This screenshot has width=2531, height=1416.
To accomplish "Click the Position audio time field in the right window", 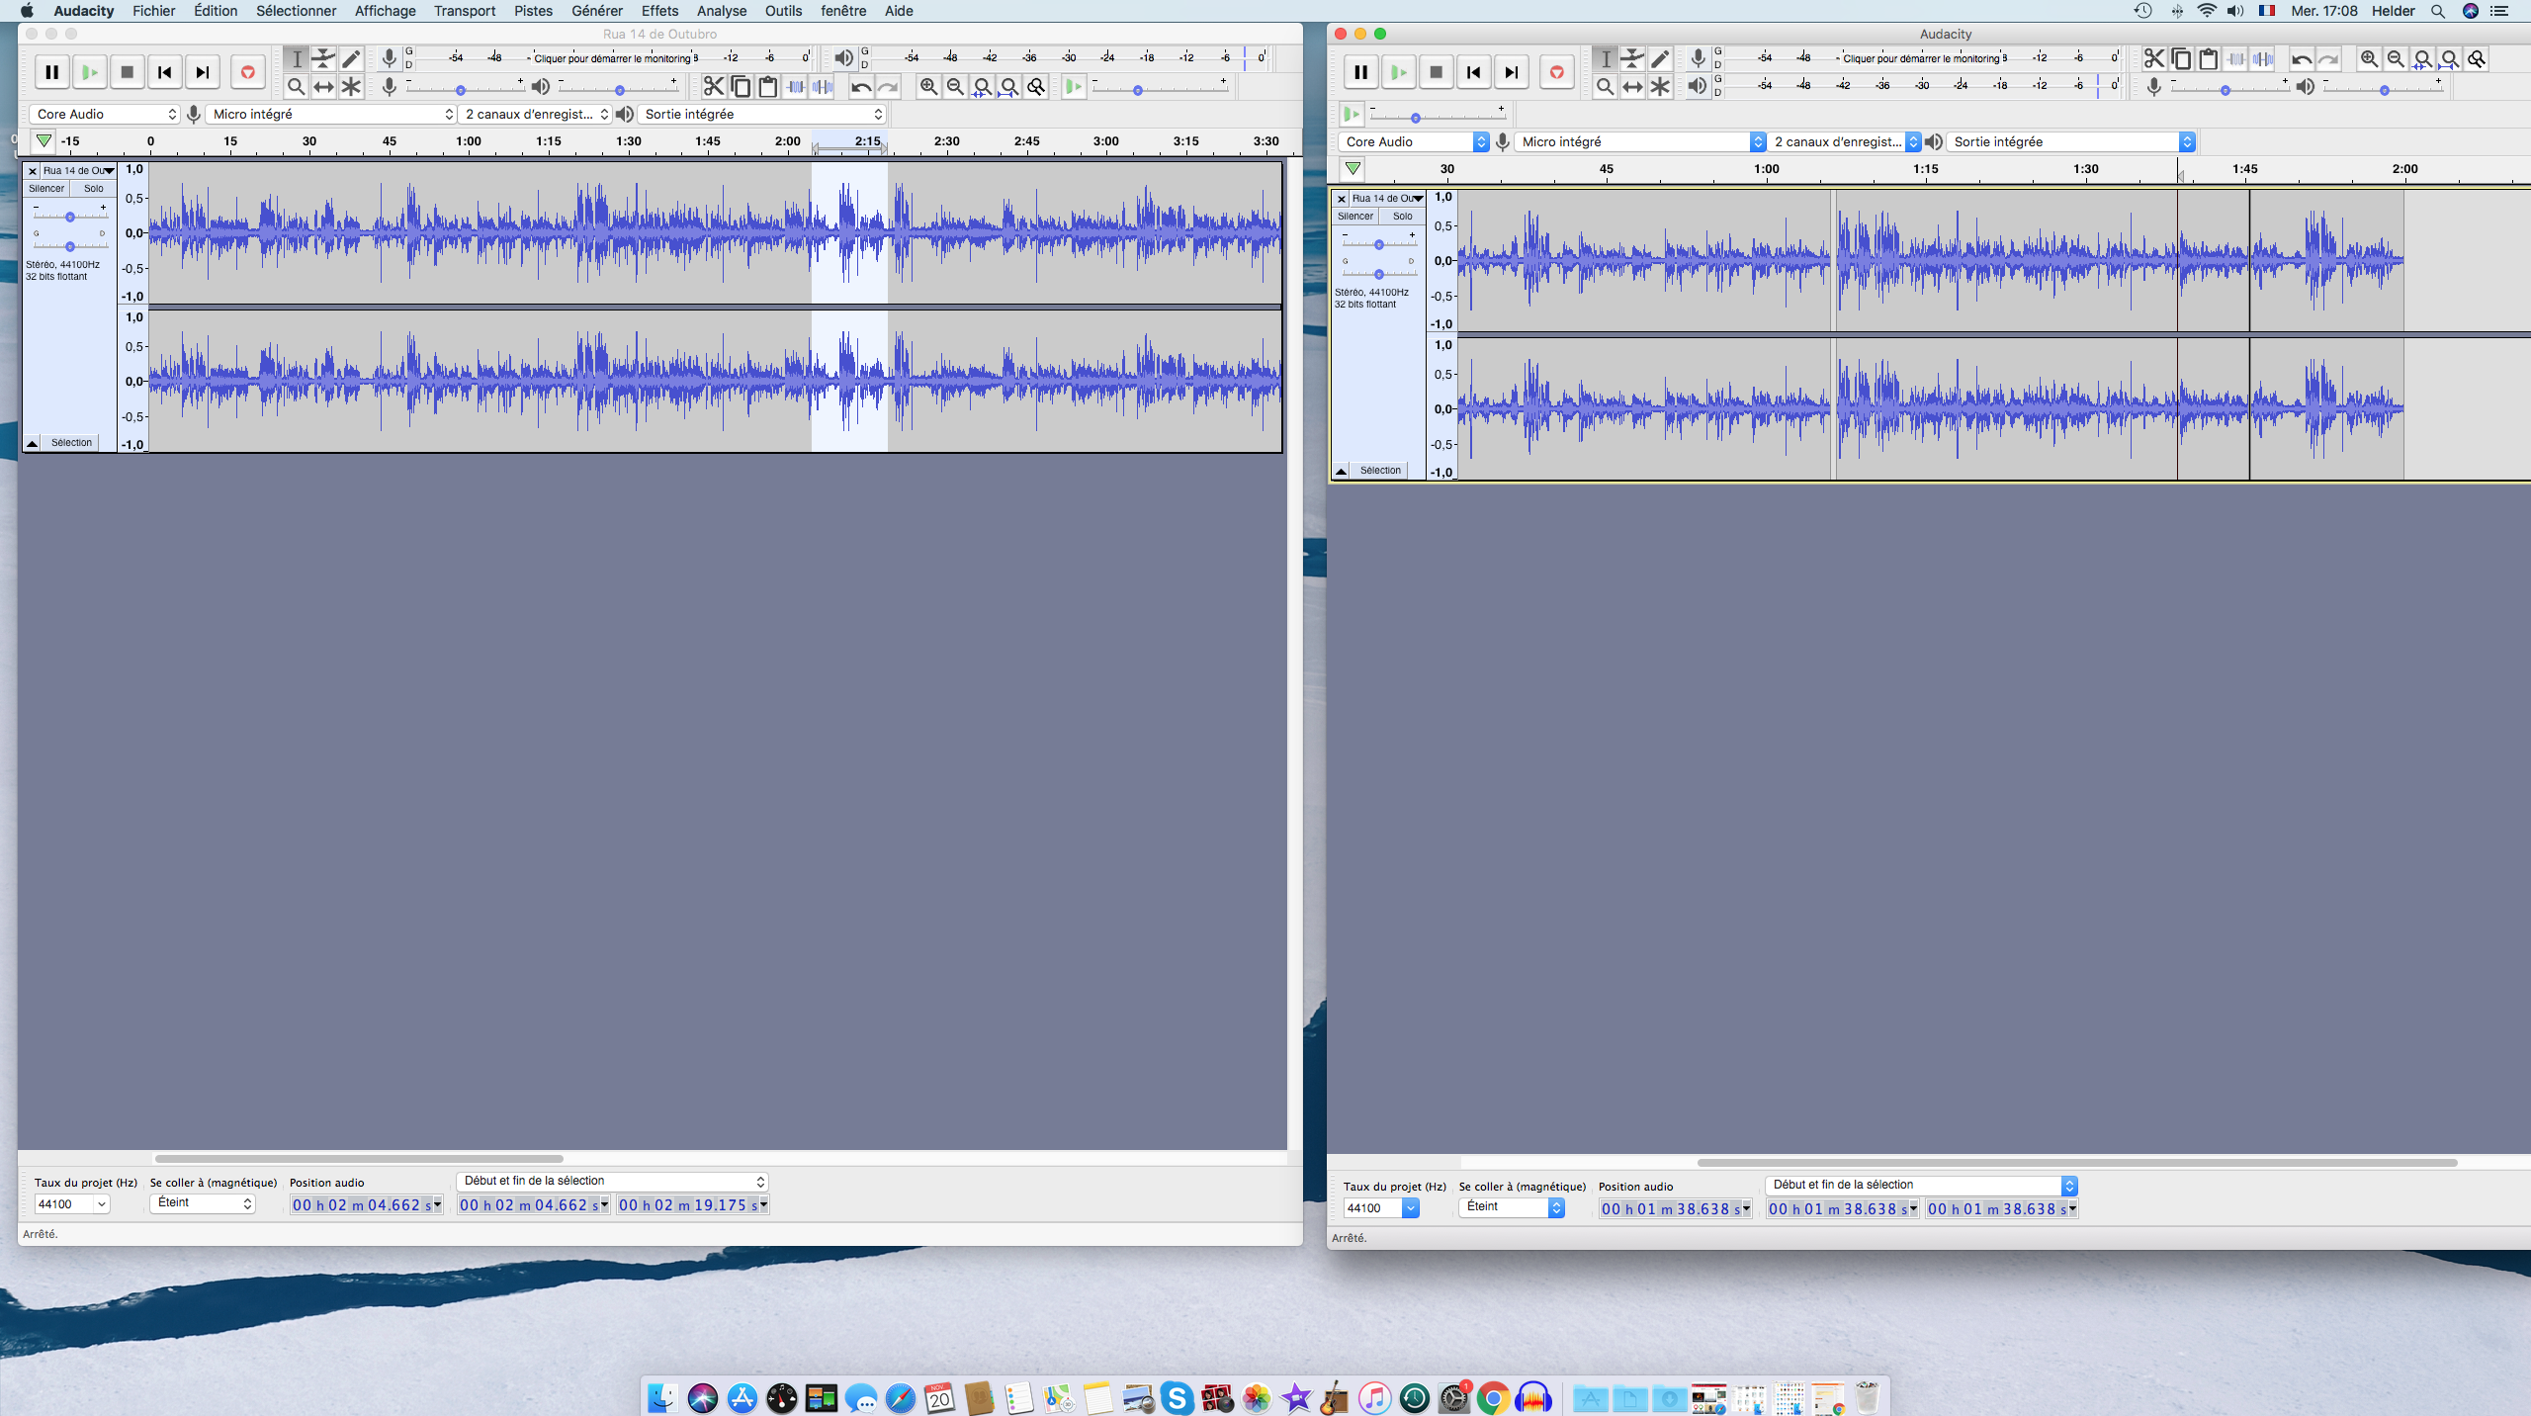I will click(x=1671, y=1208).
